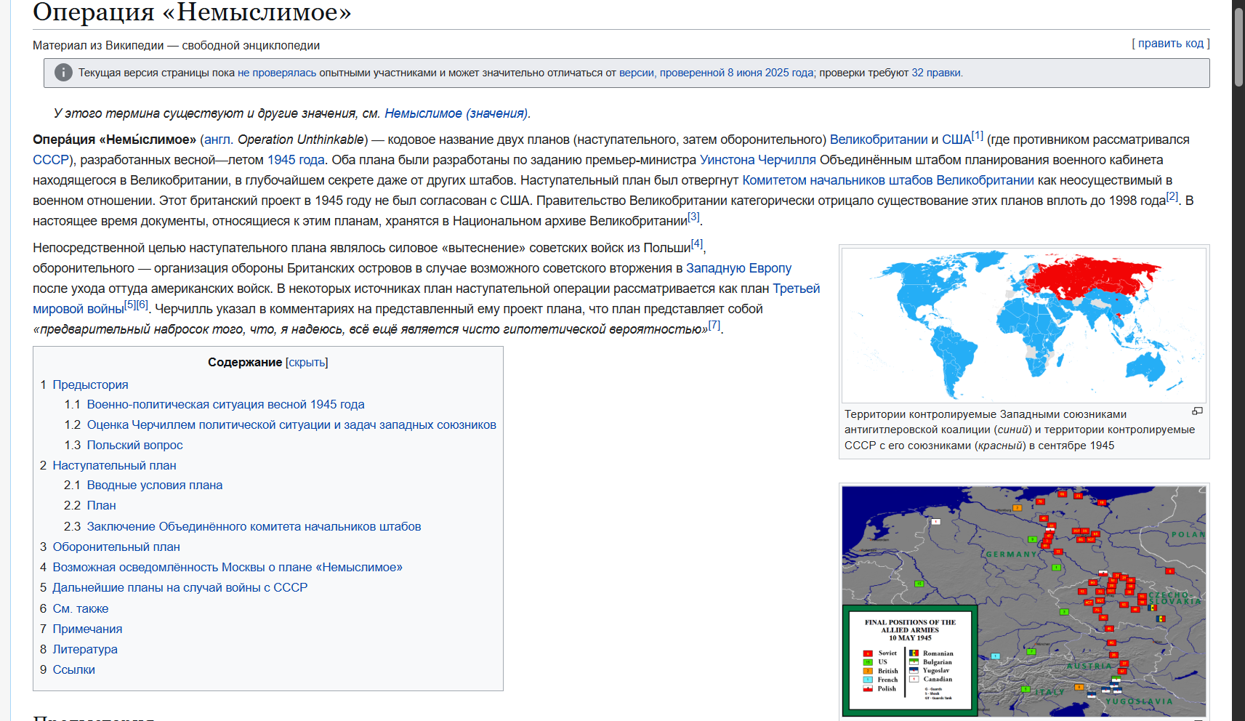Jump to footnote reference [3]
Viewport: 1245px width, 721px height.
[x=693, y=217]
